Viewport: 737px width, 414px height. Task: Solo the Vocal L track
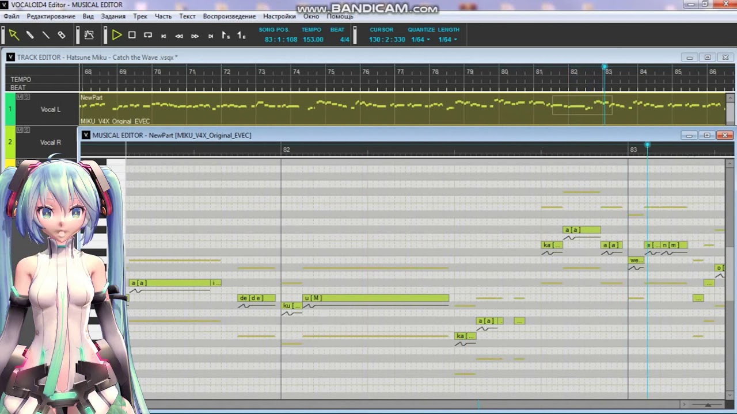[x=26, y=97]
